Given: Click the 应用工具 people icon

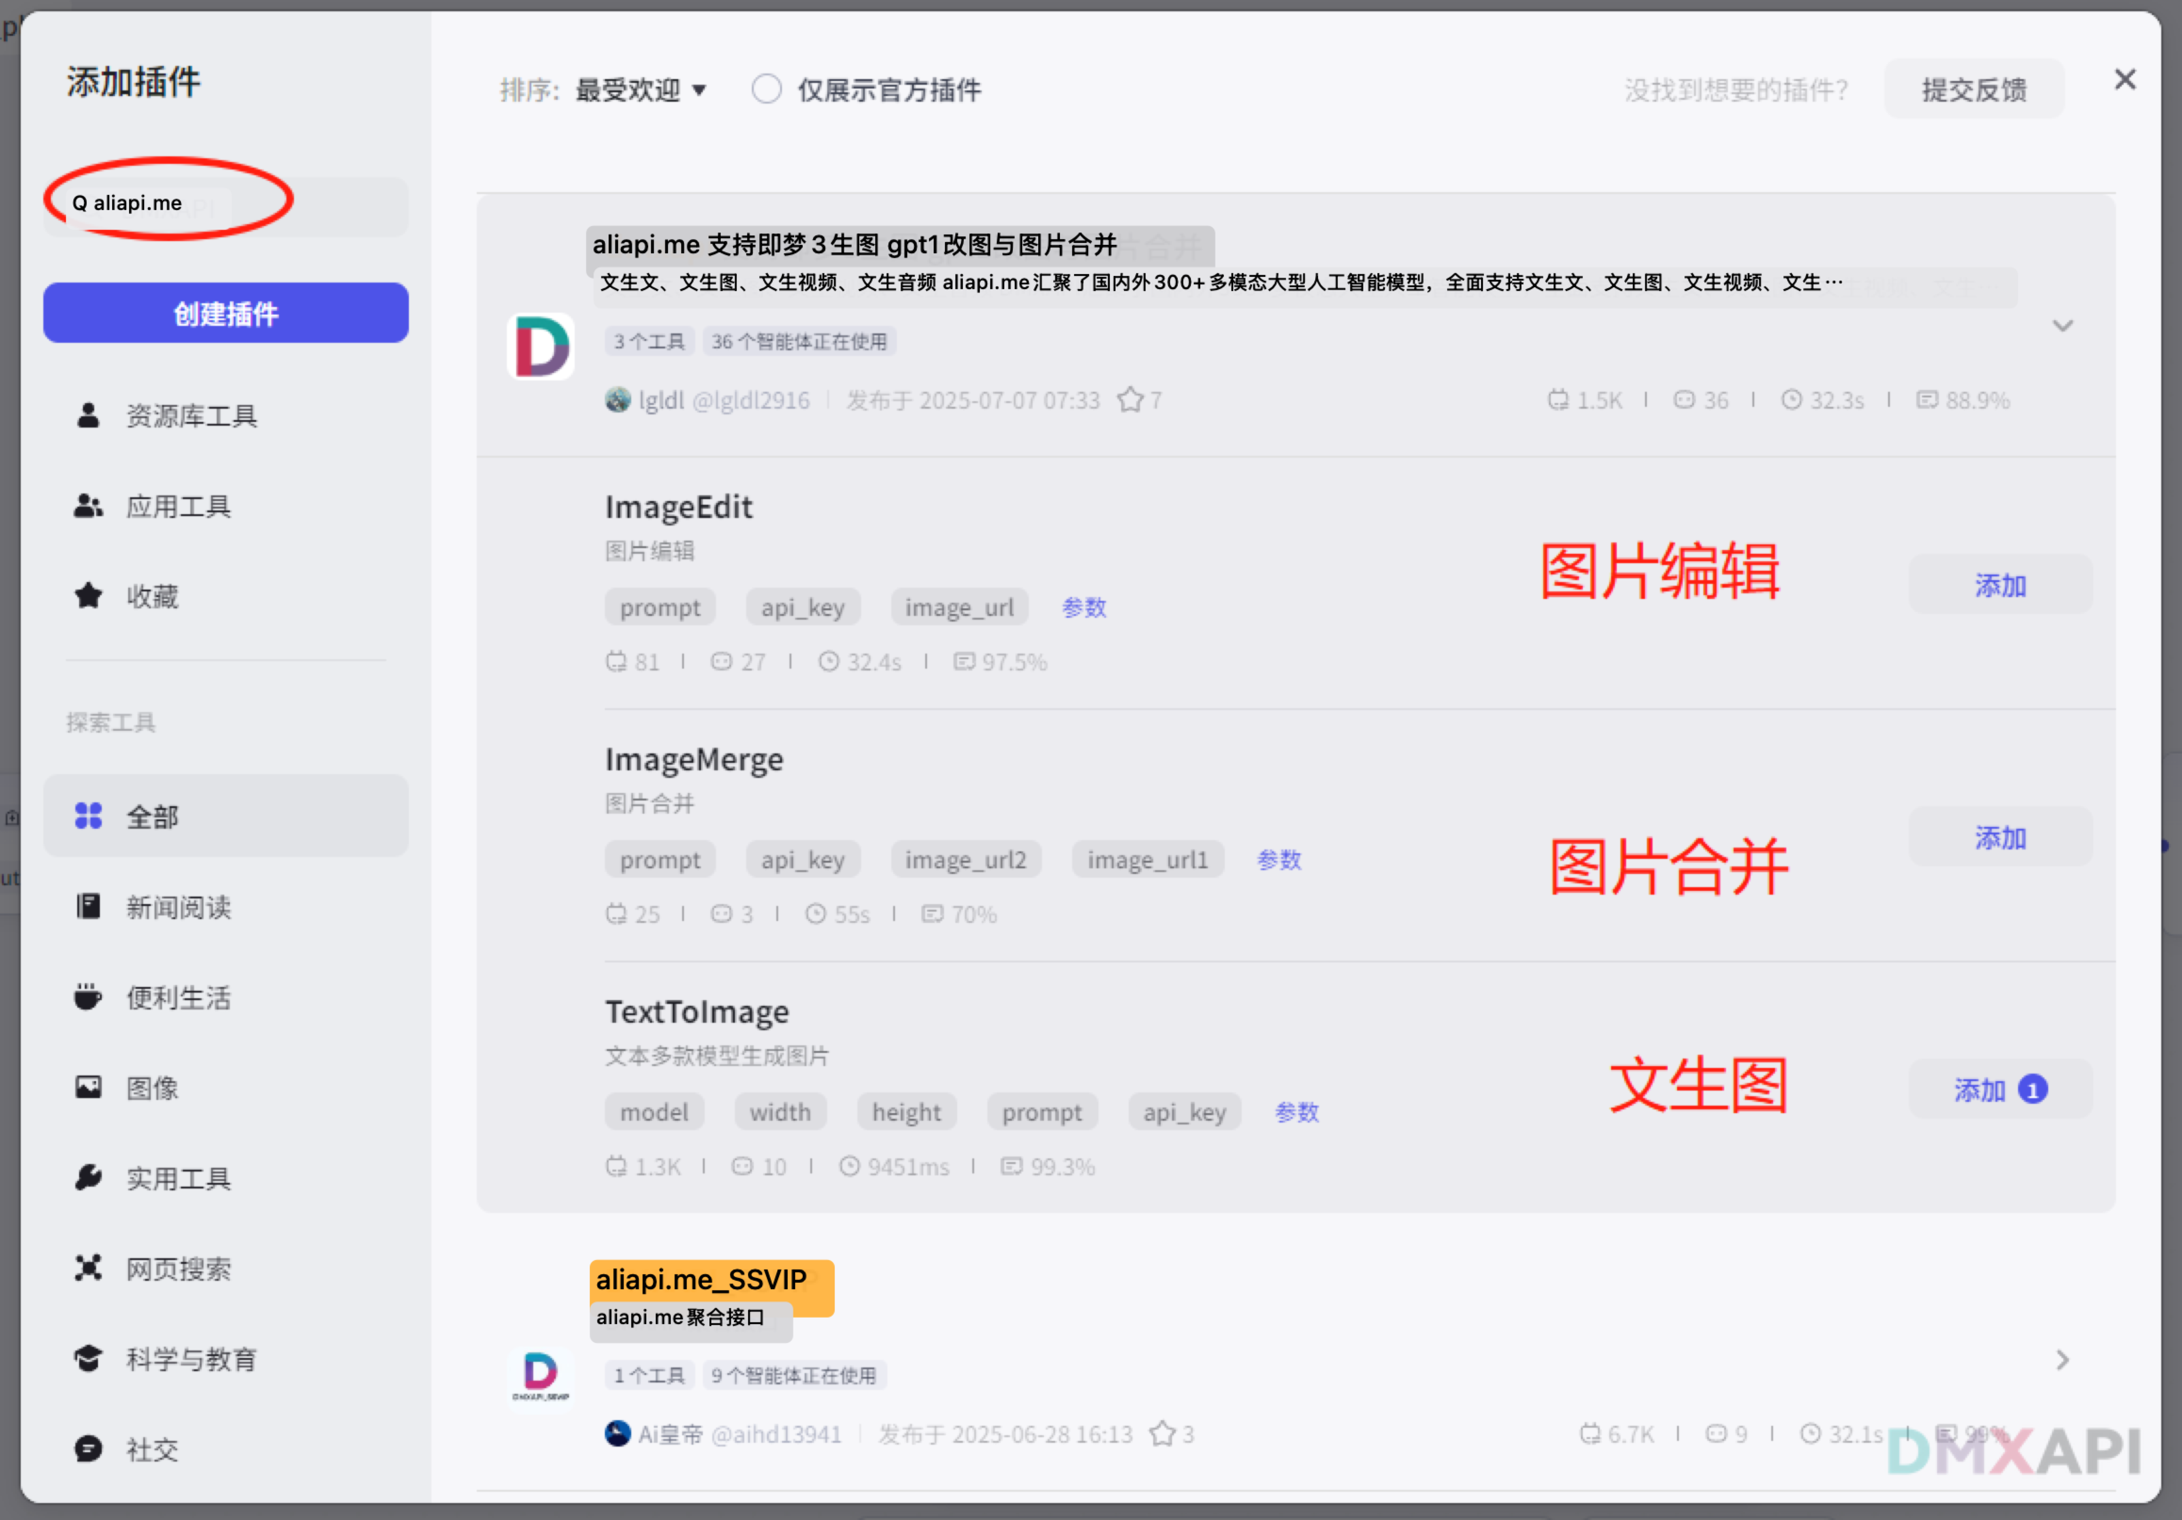Looking at the screenshot, I should pyautogui.click(x=89, y=505).
